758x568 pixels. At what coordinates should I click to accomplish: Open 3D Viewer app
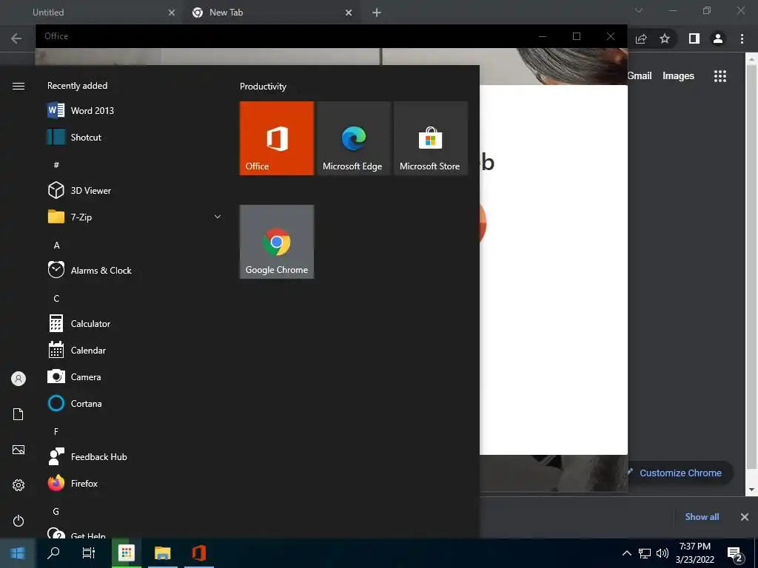(133, 190)
